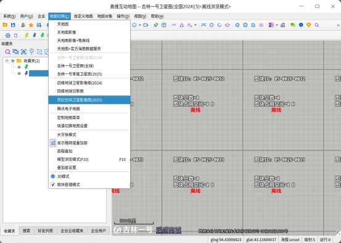The height and width of the screenshot is (243, 341).
Task: Select the purple curve line tool
Action: [x=190, y=25]
